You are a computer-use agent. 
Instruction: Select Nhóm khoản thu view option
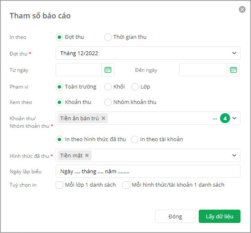[108, 102]
